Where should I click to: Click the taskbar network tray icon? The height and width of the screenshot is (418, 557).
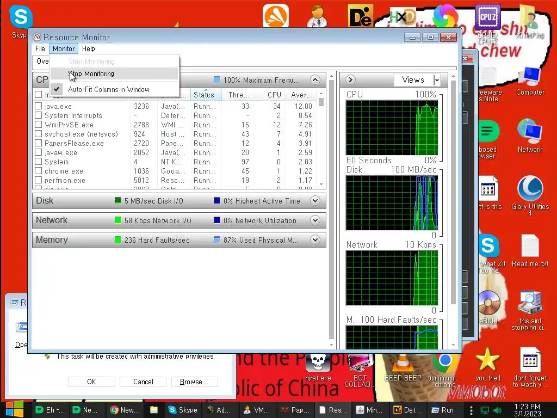click(485, 410)
